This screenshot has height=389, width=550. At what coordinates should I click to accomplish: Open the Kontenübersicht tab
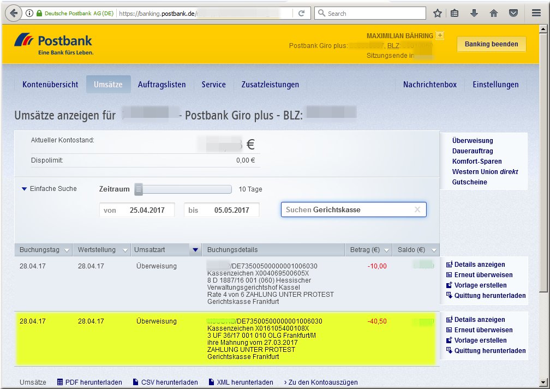pos(50,85)
